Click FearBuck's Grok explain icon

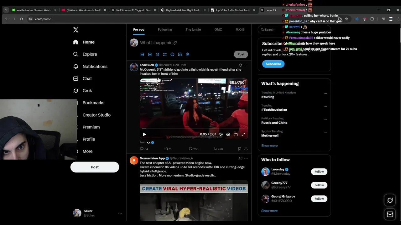(x=240, y=65)
